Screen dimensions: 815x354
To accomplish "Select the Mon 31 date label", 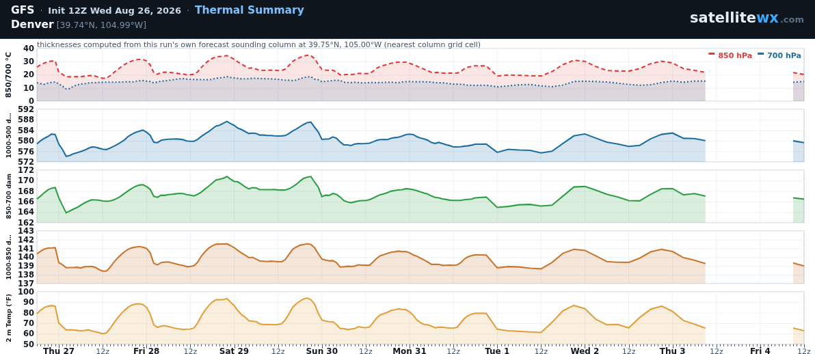I will tap(410, 351).
